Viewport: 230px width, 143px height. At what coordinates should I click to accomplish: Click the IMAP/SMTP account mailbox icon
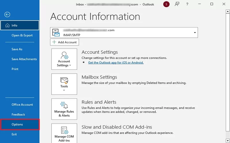click(x=56, y=33)
